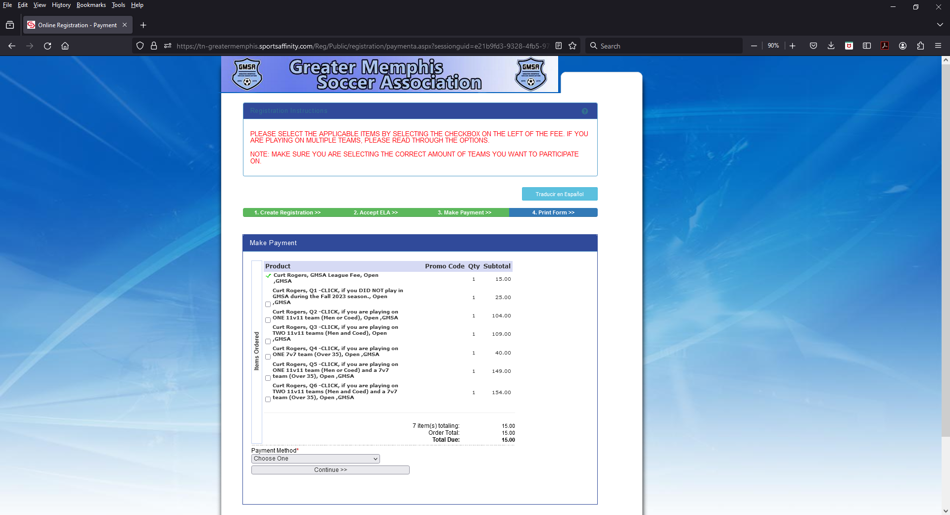950x515 pixels.
Task: Open the Edit menu
Action: 23,5
